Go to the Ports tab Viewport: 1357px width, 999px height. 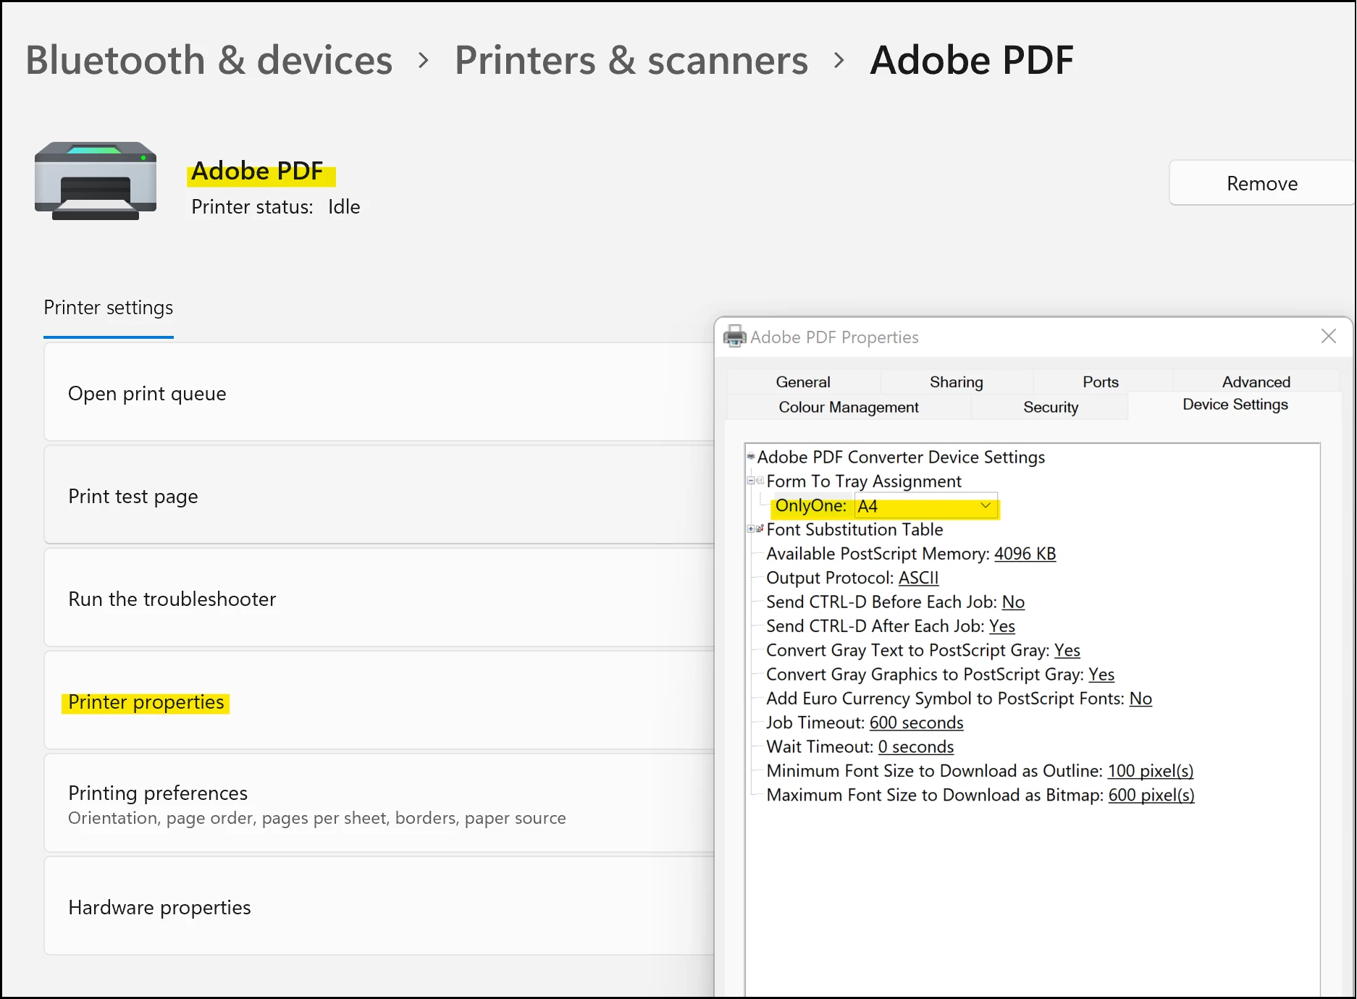coord(1100,382)
